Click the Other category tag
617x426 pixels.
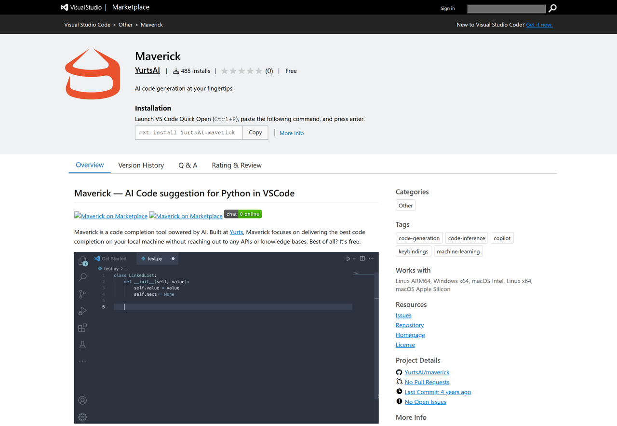[x=406, y=206]
